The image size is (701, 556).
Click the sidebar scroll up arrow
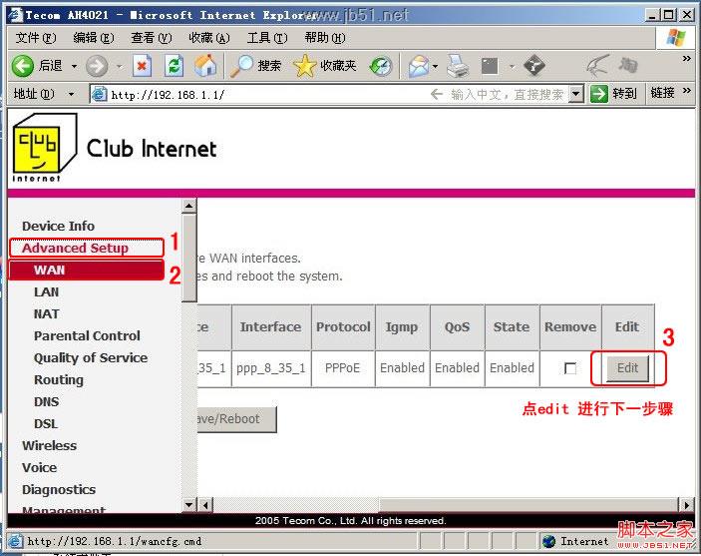coord(189,206)
